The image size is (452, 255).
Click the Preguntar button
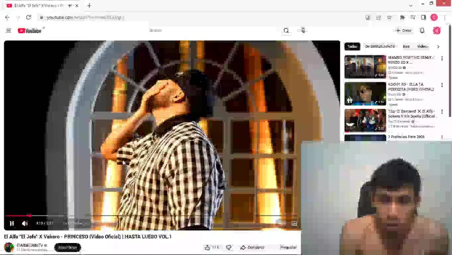tap(288, 247)
